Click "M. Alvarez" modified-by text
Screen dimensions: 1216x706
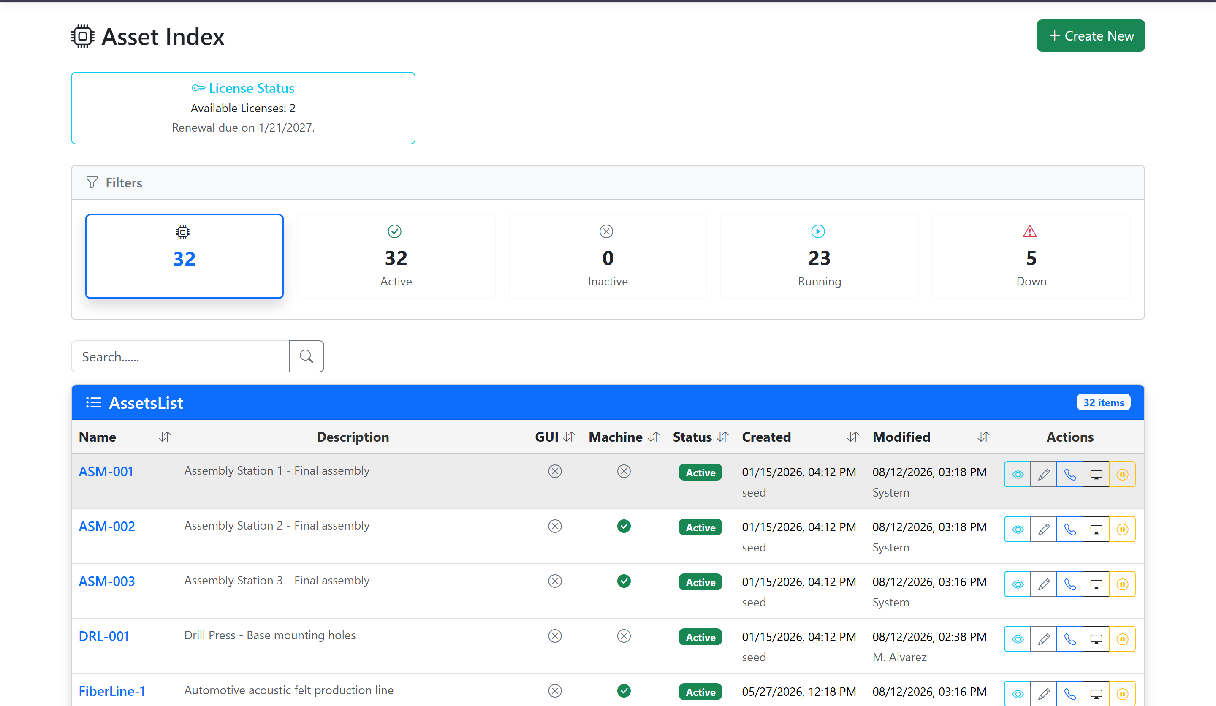click(899, 657)
